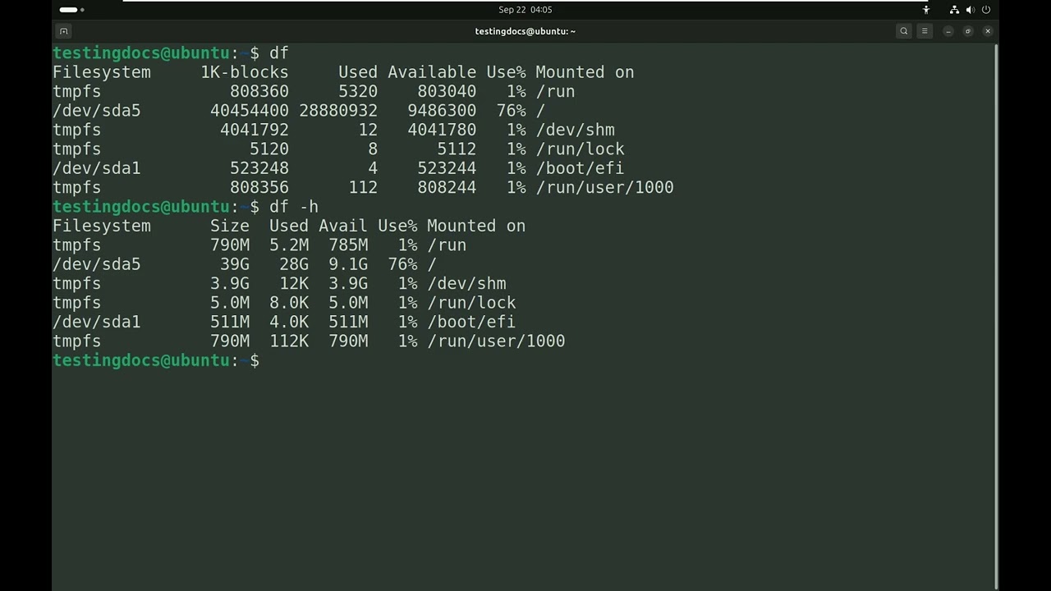This screenshot has width=1051, height=591.
Task: Click the value 28880932
Action: click(x=338, y=111)
